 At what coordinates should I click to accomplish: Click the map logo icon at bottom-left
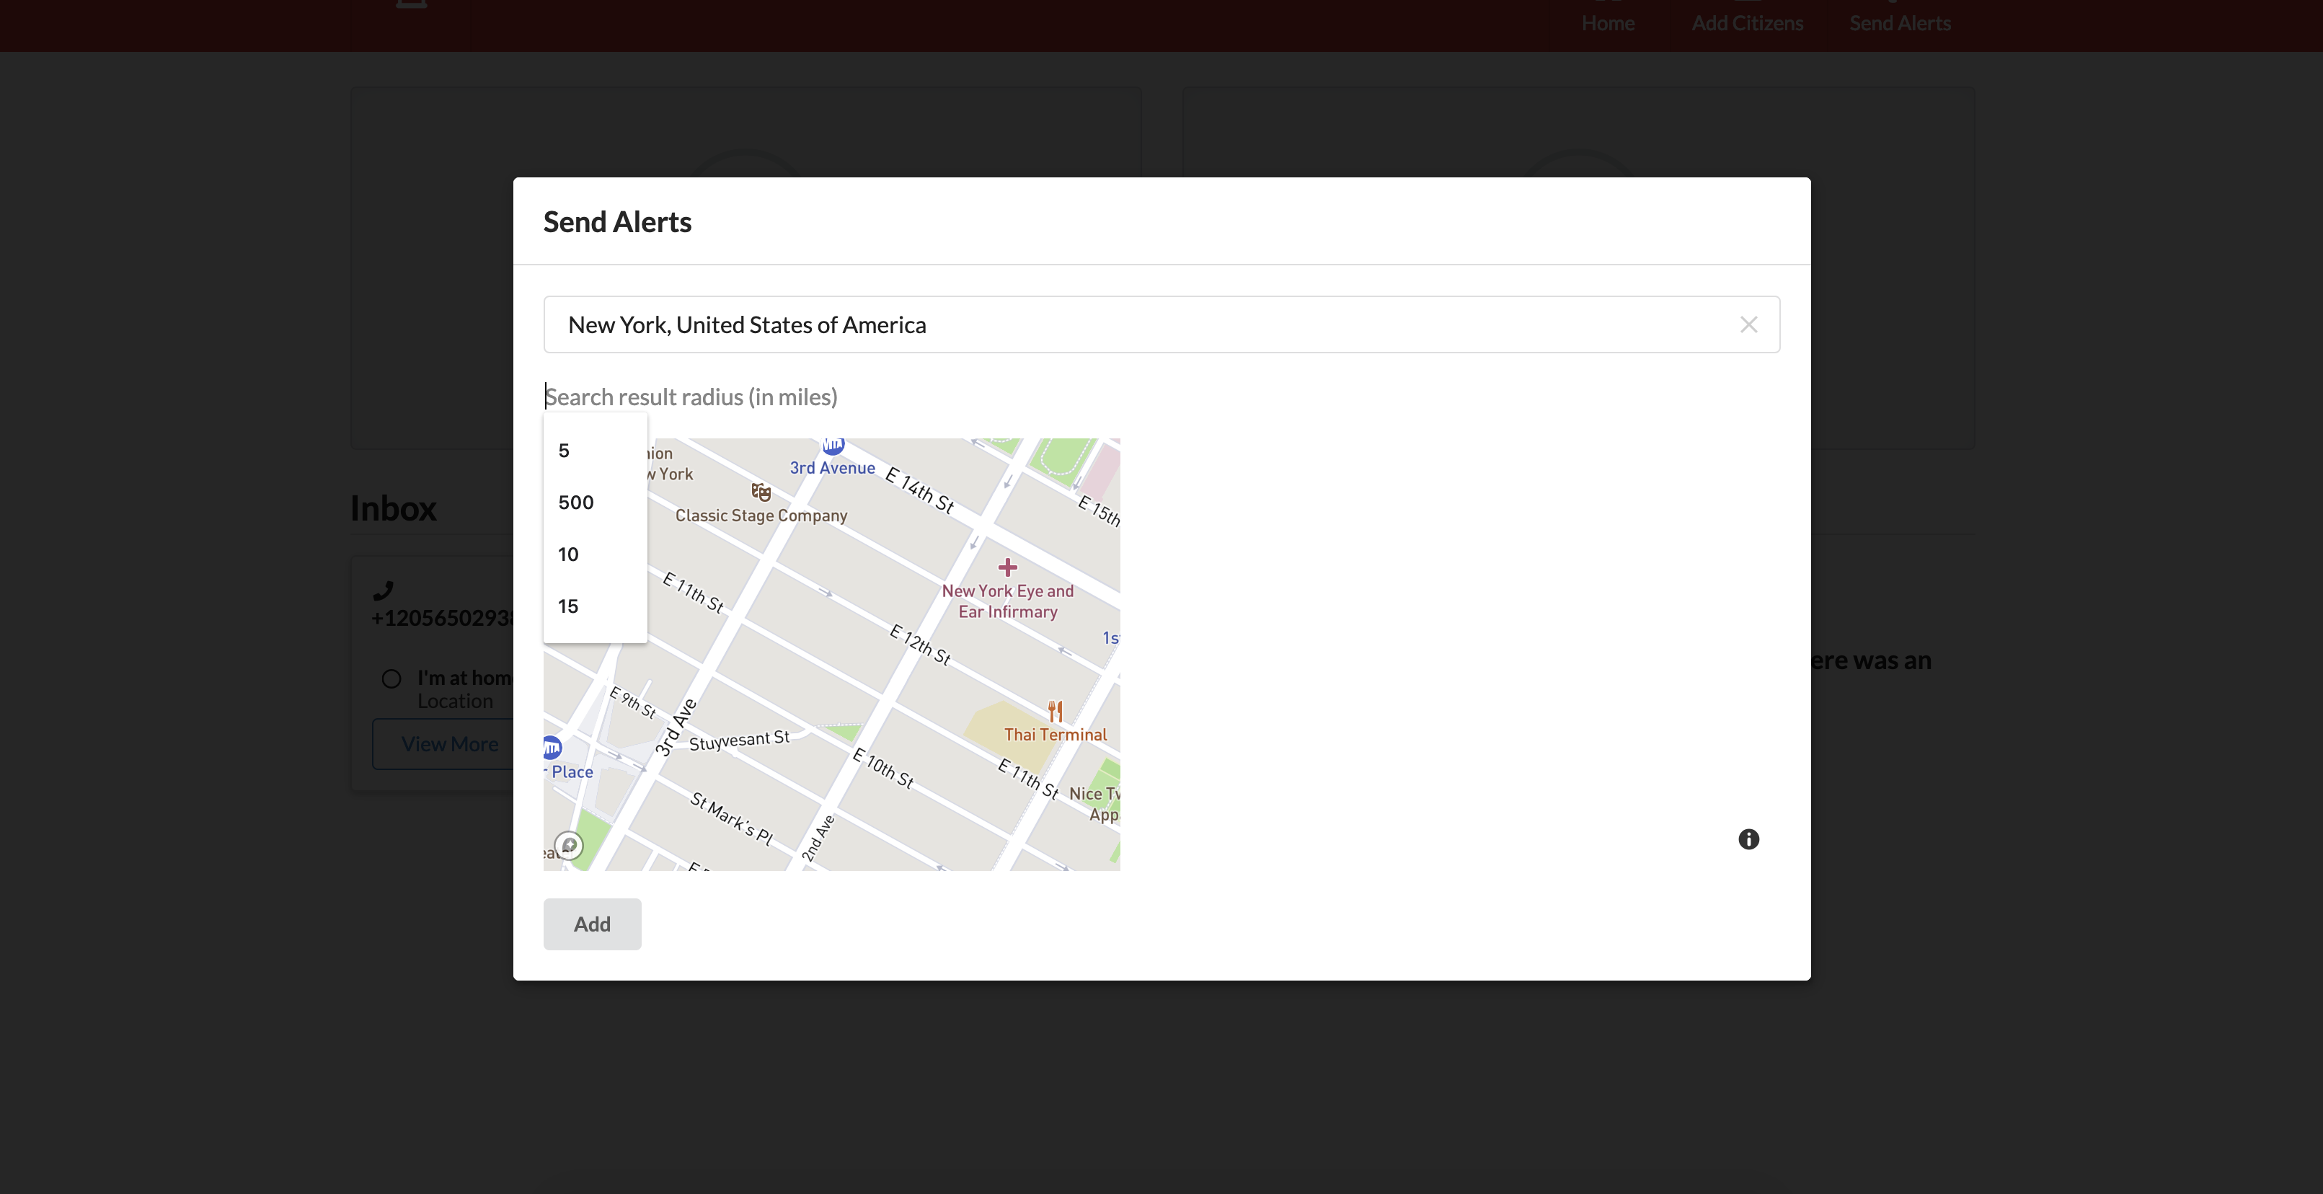point(568,845)
